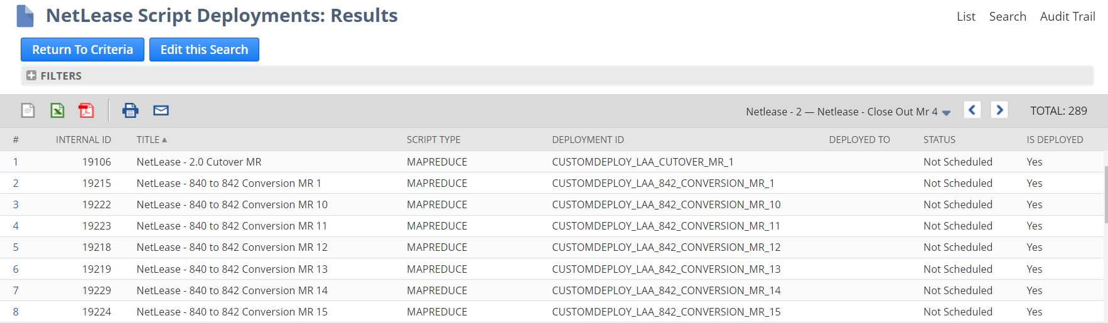This screenshot has height=323, width=1108.
Task: Sort by the STATUS column header
Action: 939,140
